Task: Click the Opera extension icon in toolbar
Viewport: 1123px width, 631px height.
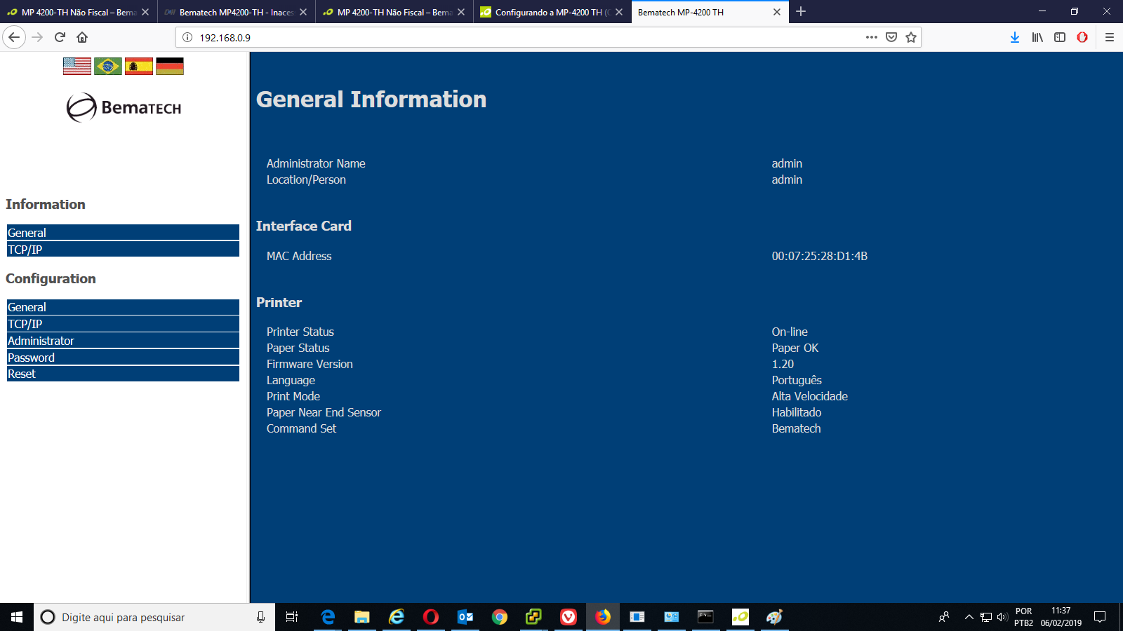Action: tap(1082, 37)
